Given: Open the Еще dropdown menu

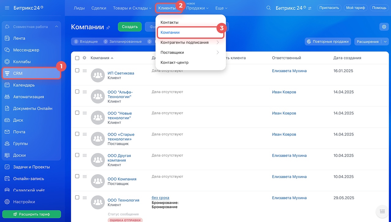Looking at the screenshot, I should click(221, 8).
